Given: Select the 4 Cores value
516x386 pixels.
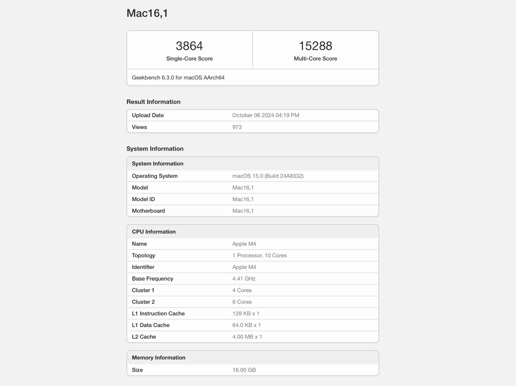Looking at the screenshot, I should 242,290.
